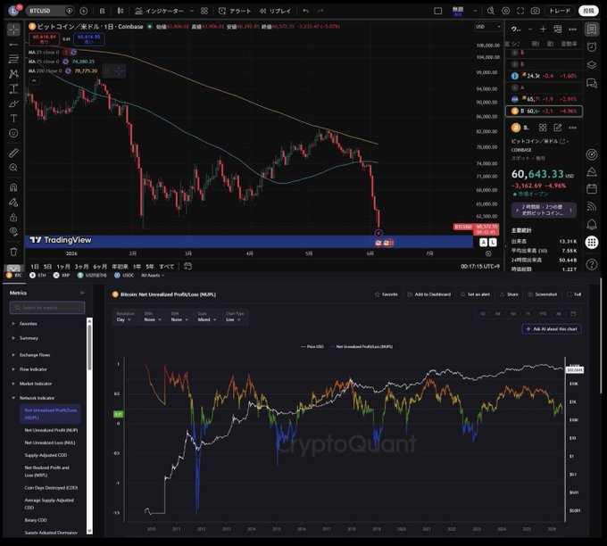Image resolution: width=607 pixels, height=546 pixels.
Task: Click Set an alert bell
Action: [475, 294]
